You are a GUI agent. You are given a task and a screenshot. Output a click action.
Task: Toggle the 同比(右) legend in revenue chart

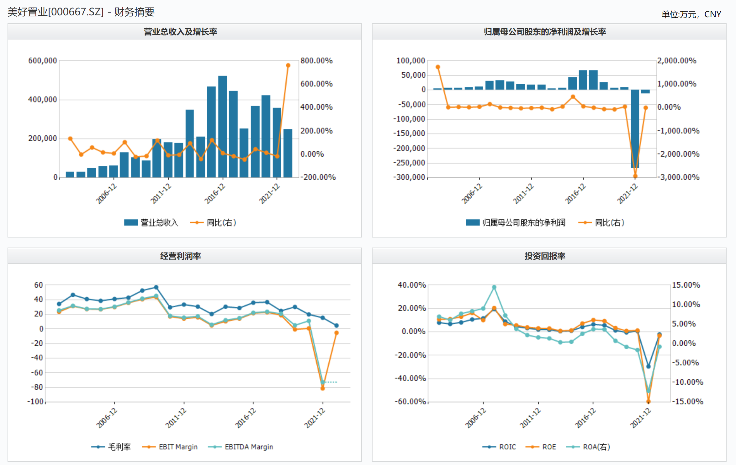(x=197, y=222)
